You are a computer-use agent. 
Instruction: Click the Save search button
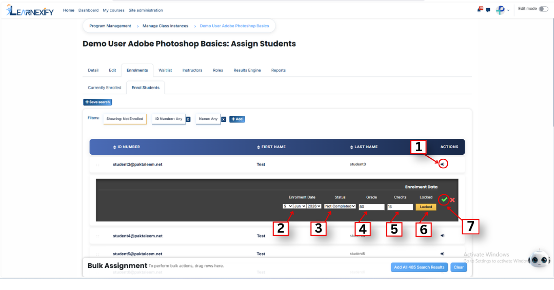(x=97, y=102)
